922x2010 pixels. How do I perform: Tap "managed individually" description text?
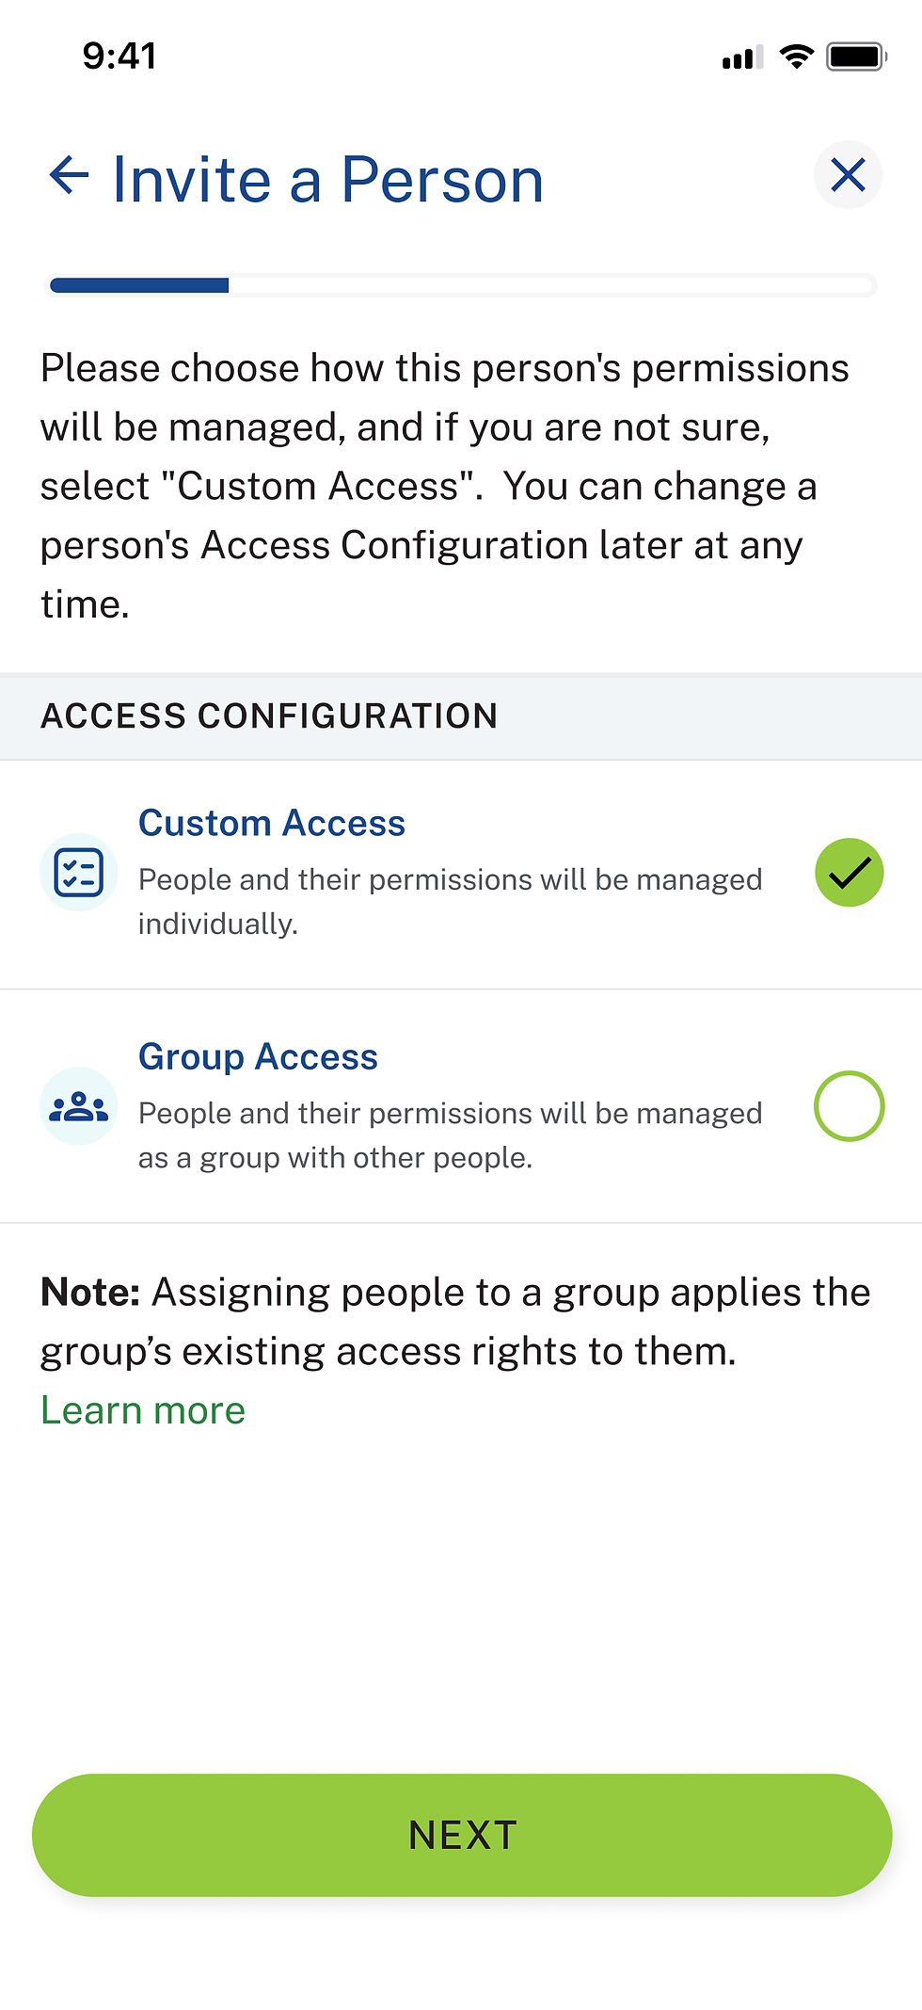click(x=450, y=901)
